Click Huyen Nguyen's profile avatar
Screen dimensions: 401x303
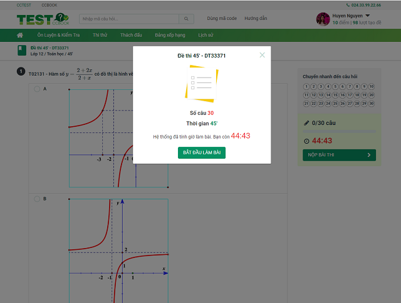coord(323,19)
